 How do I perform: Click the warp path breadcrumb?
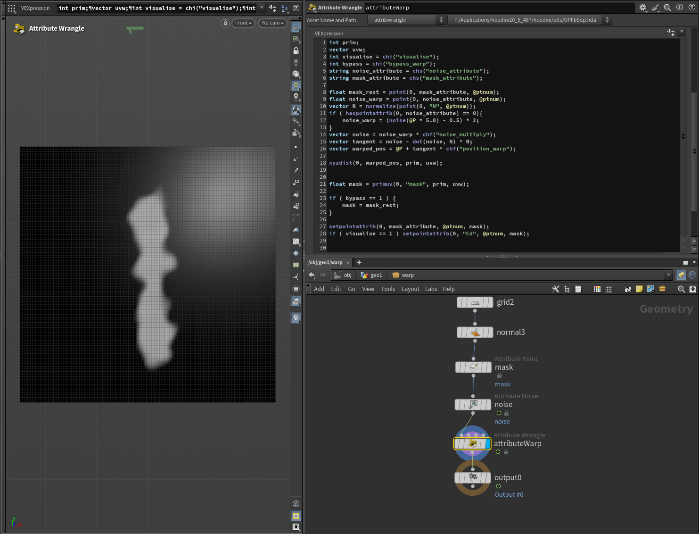tap(403, 275)
